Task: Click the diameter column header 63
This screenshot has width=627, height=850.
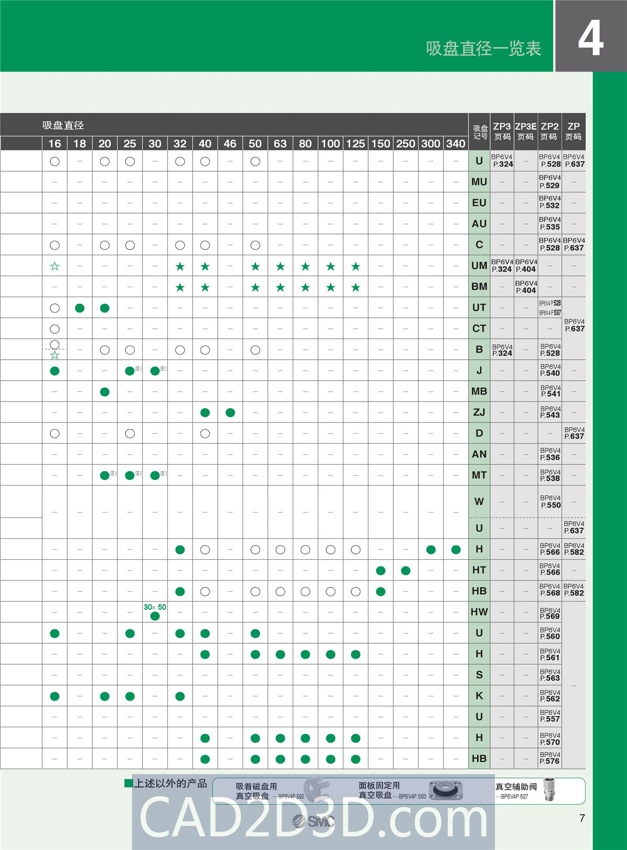Action: 280,144
